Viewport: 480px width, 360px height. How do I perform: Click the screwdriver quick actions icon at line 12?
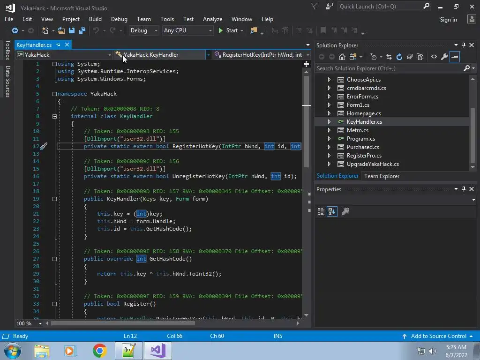point(44,146)
